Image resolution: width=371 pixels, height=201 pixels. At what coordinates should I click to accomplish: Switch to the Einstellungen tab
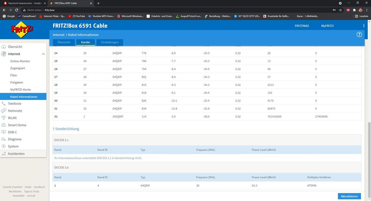[x=110, y=42]
